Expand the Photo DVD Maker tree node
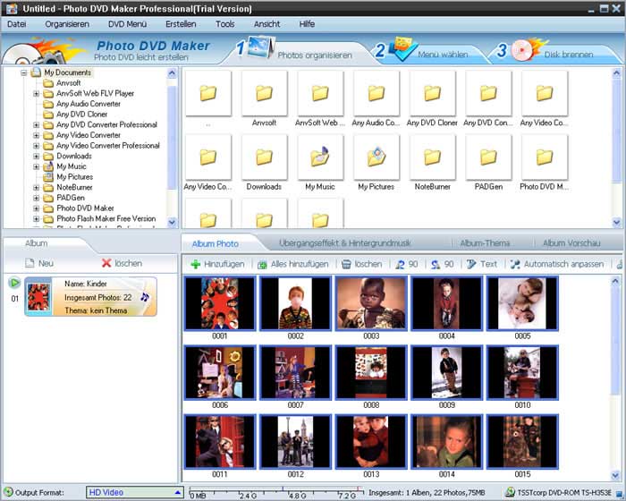The height and width of the screenshot is (501, 626). click(36, 208)
